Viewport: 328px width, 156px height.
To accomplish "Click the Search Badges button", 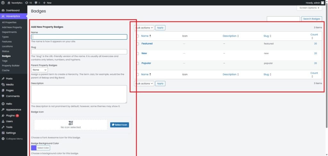I will [x=311, y=19].
